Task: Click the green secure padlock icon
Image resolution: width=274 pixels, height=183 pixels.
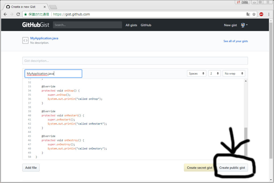Action: [25, 14]
